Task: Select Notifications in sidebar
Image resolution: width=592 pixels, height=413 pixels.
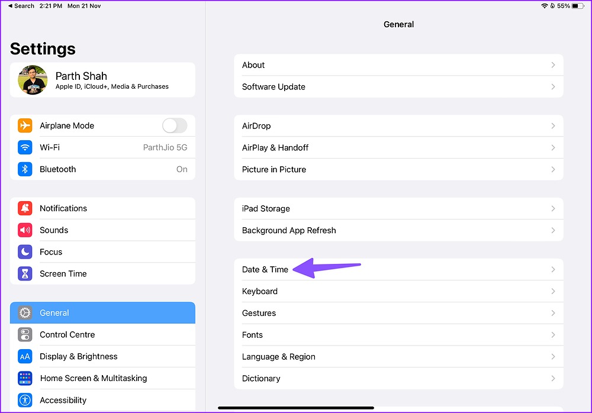Action: tap(102, 208)
